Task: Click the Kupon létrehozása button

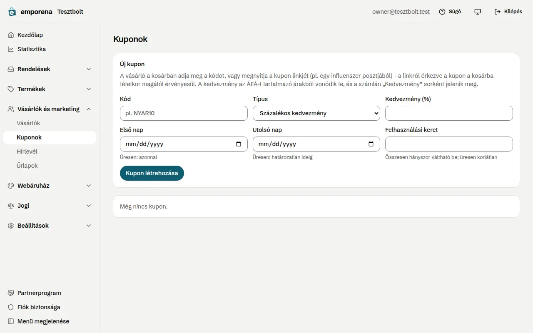Action: coord(152,173)
